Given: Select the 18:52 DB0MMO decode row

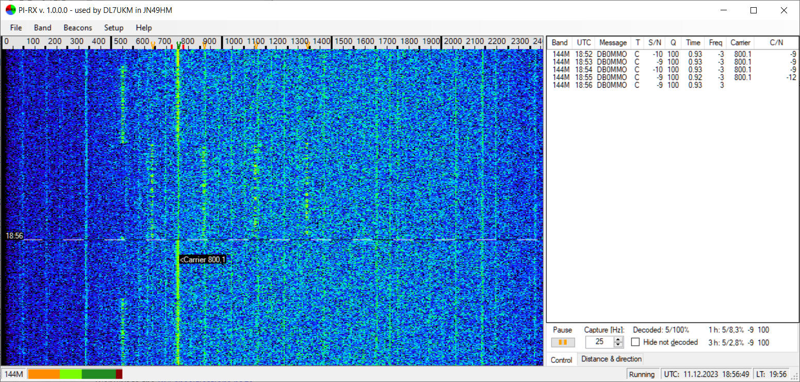Looking at the screenshot, I should pyautogui.click(x=673, y=54).
